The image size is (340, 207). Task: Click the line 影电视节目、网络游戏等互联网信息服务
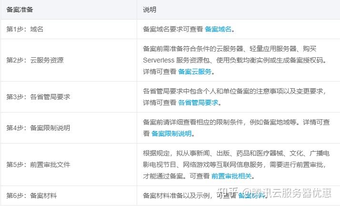tap(235, 165)
